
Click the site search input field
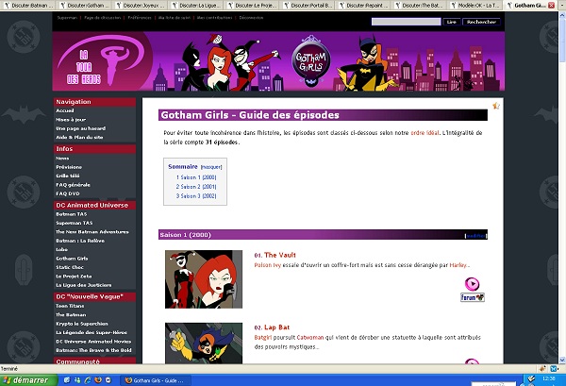coord(406,22)
